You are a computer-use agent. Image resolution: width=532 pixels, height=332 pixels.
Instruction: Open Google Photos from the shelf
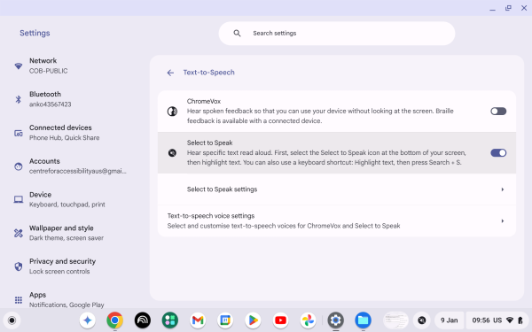(x=308, y=320)
